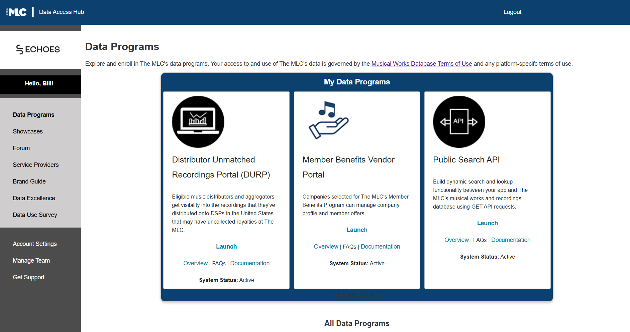The width and height of the screenshot is (630, 332).
Task: Click System Status text on DURP card
Action: (226, 280)
